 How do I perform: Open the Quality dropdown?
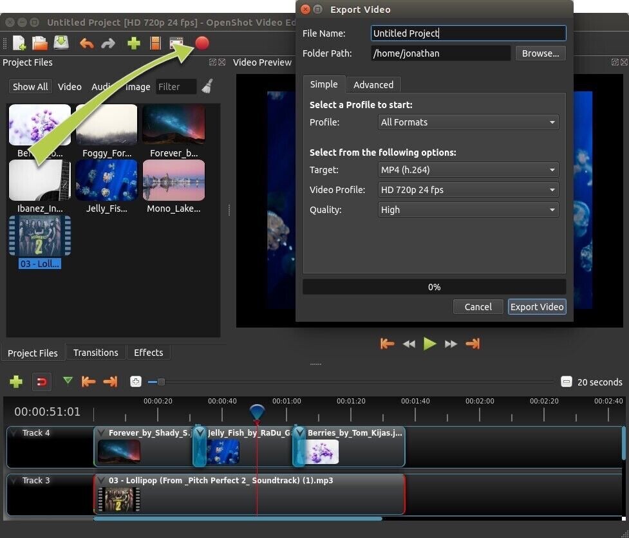pyautogui.click(x=468, y=209)
